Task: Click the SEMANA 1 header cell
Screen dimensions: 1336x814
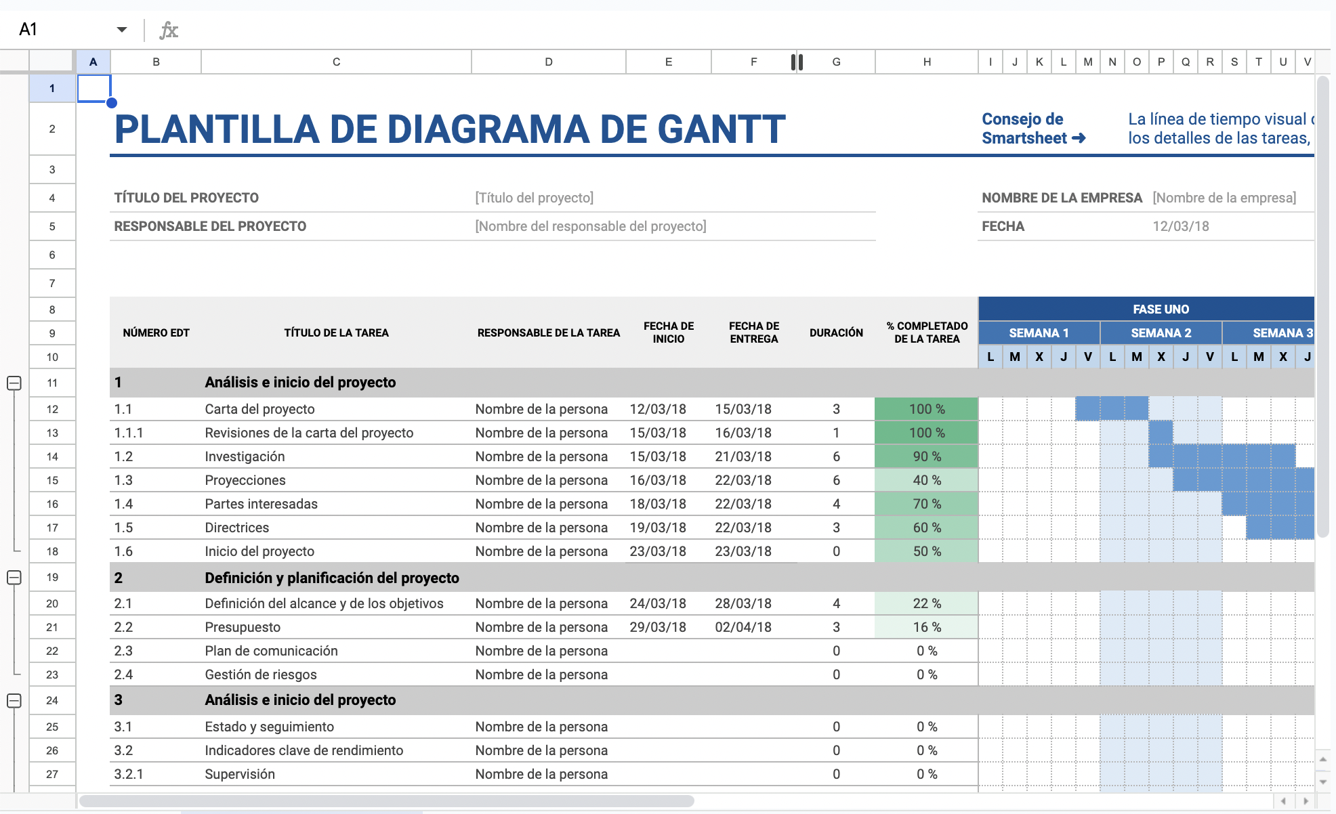Action: click(1039, 333)
